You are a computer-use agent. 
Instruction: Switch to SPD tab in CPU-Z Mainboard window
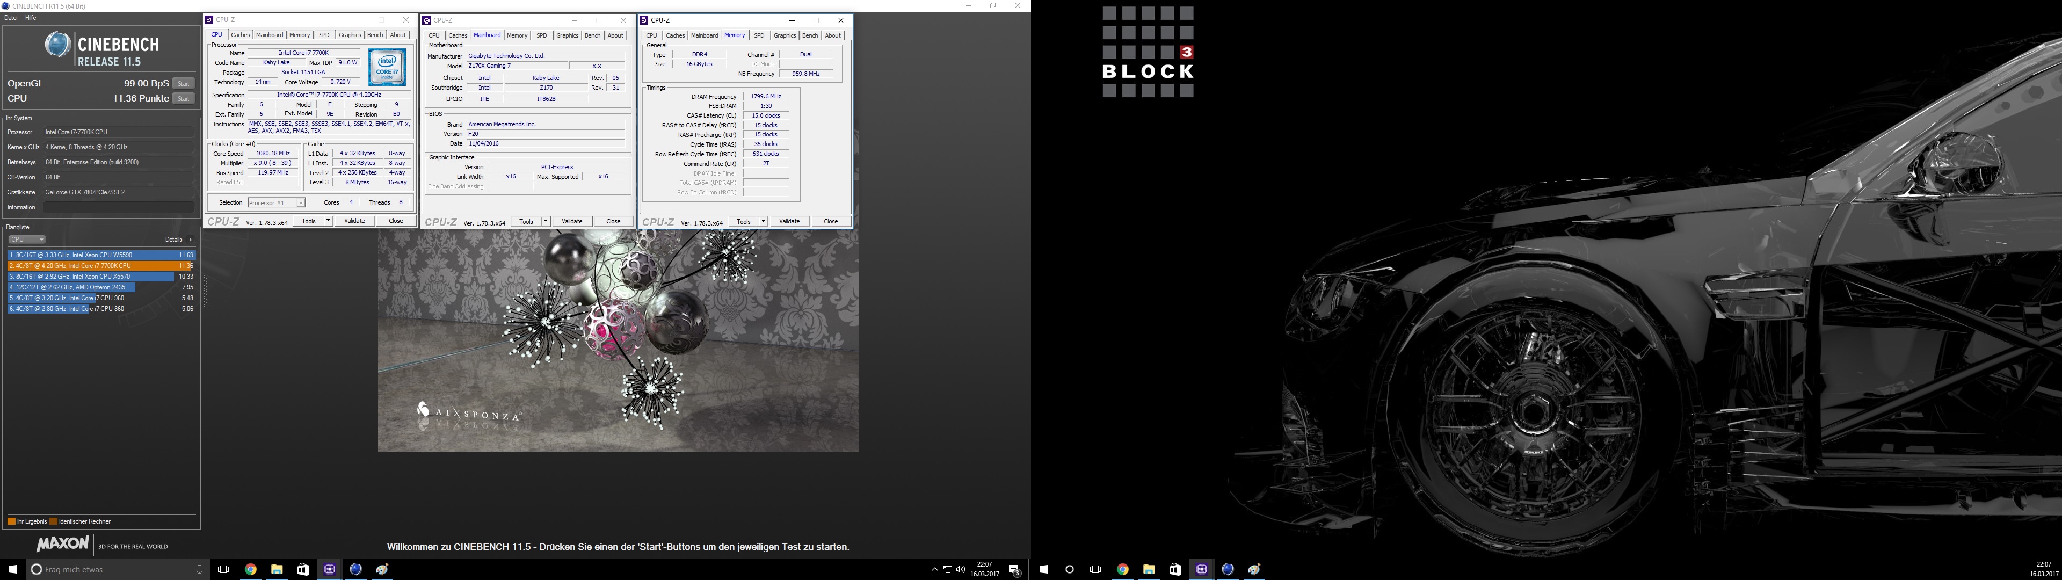pos(542,35)
